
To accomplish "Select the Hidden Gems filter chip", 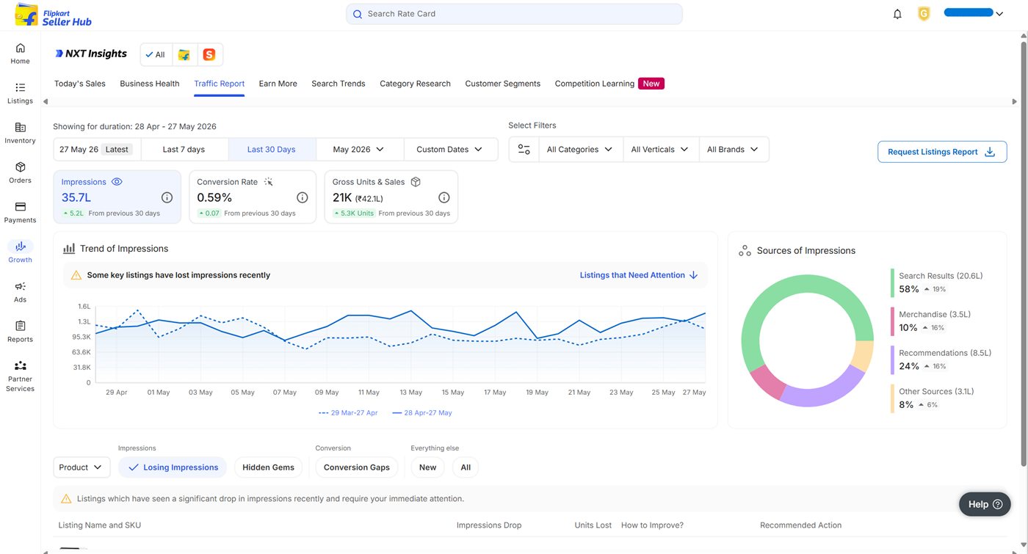I will [x=268, y=467].
